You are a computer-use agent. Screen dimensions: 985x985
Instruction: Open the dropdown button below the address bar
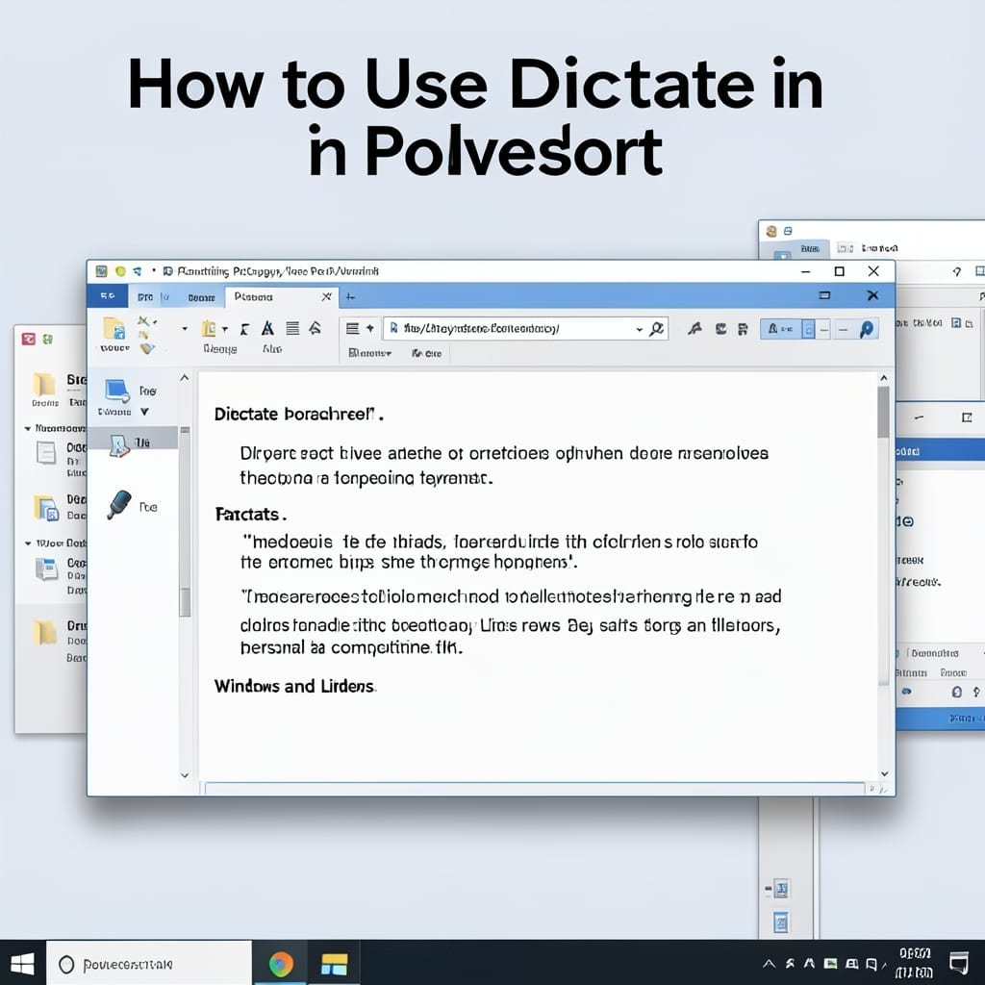[369, 353]
